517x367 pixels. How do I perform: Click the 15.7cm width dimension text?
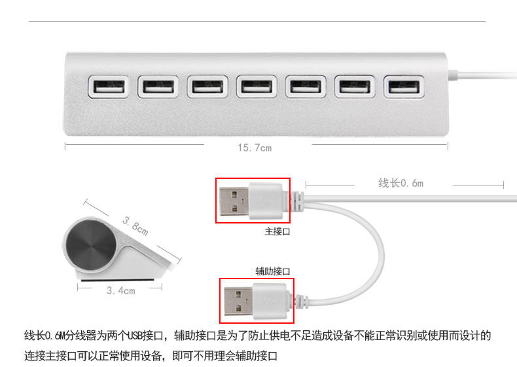click(x=255, y=147)
